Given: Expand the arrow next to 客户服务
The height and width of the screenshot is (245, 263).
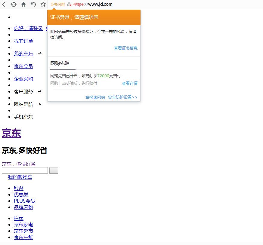Looking at the screenshot, I should [x=40, y=91].
